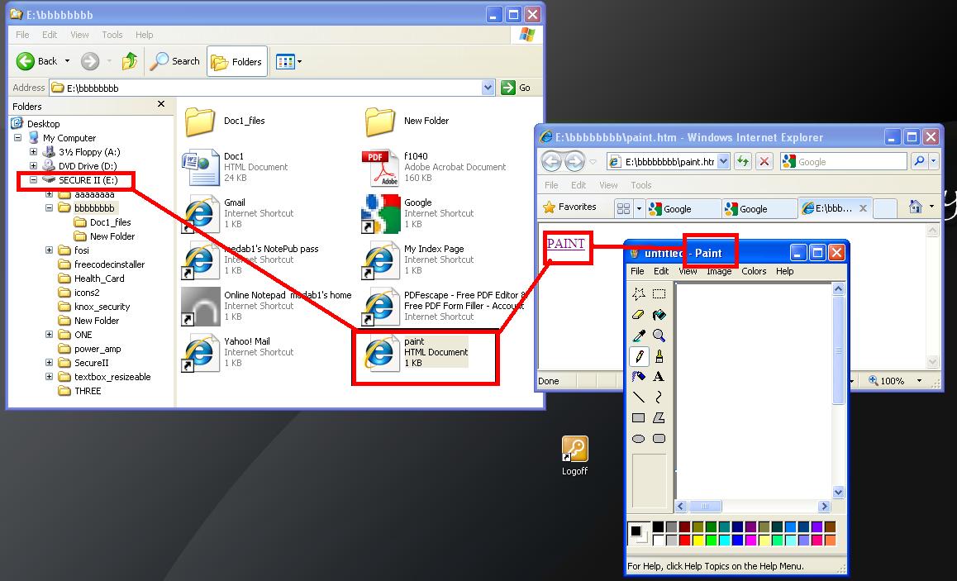Screen dimensions: 957x581
Task: Open the zoom level 100% dropdown
Action: (x=919, y=381)
